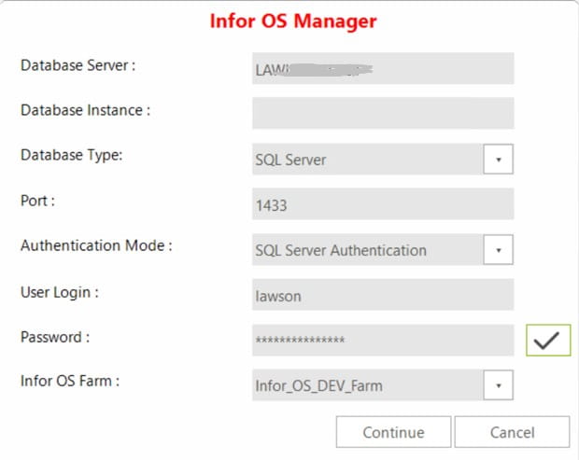Click the Password label
This screenshot has width=579, height=460.
pos(55,337)
